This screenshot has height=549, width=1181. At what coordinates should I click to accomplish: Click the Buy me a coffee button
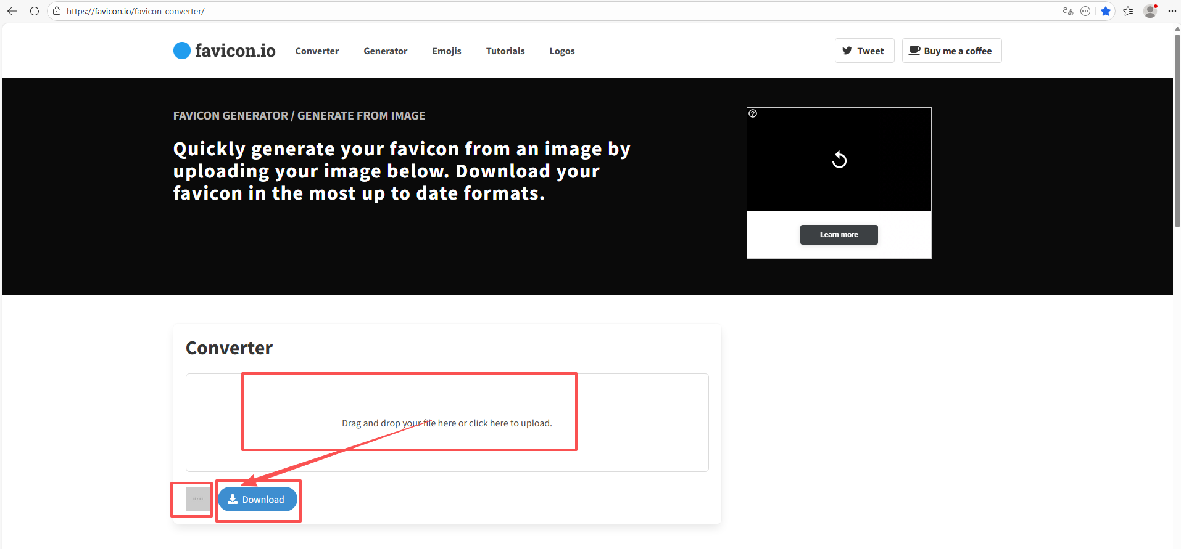951,51
